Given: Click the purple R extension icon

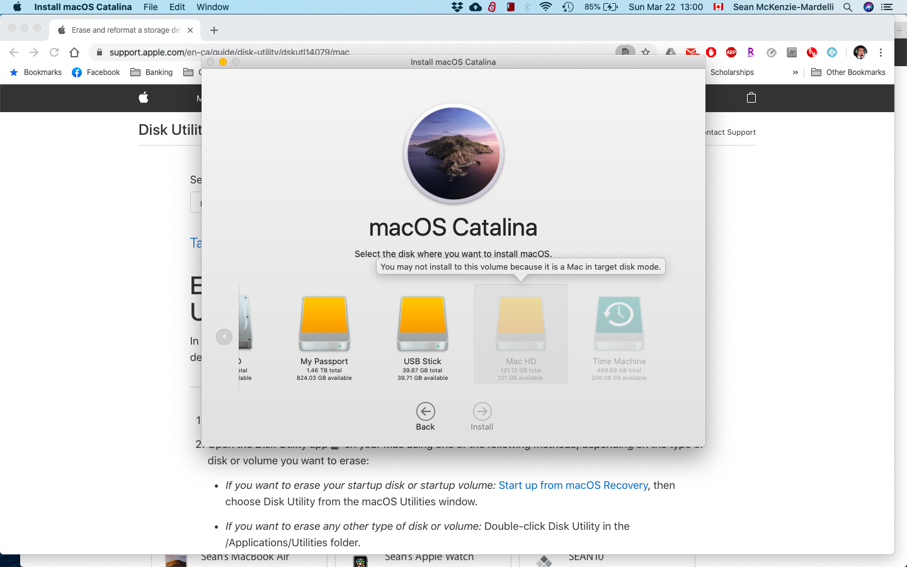Looking at the screenshot, I should click(751, 52).
